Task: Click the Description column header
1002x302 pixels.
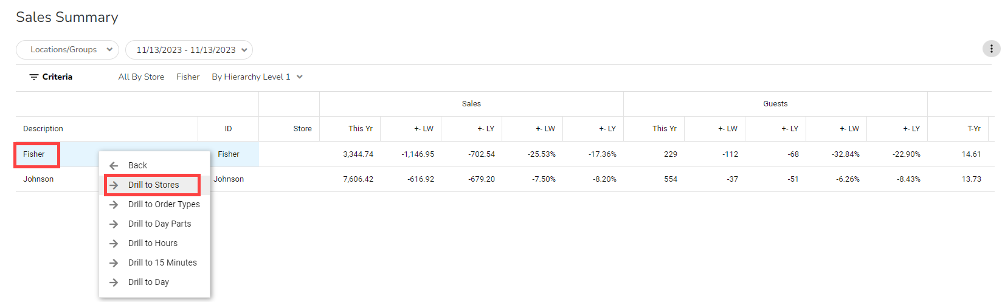Action: [43, 129]
